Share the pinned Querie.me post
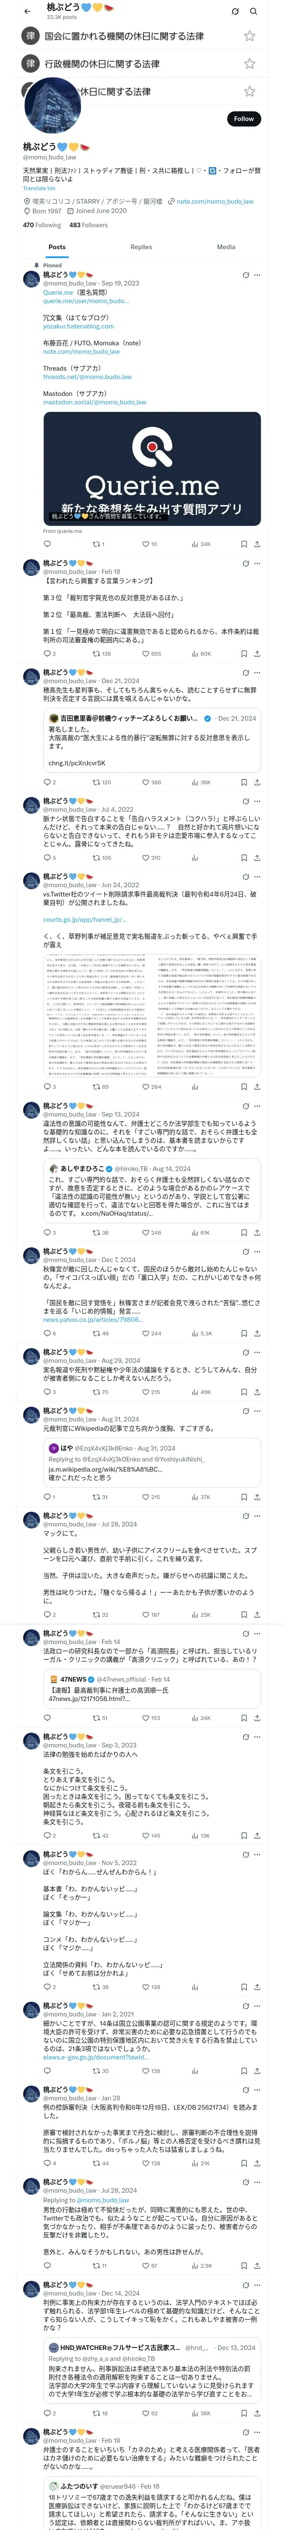The image size is (284, 2530). (x=257, y=543)
